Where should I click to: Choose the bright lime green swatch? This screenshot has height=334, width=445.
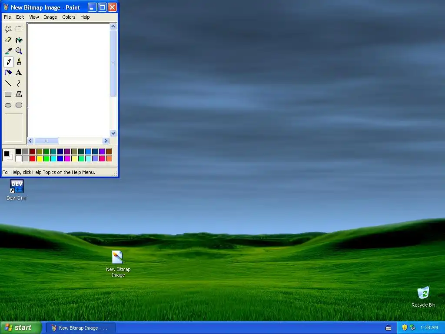pos(46,158)
